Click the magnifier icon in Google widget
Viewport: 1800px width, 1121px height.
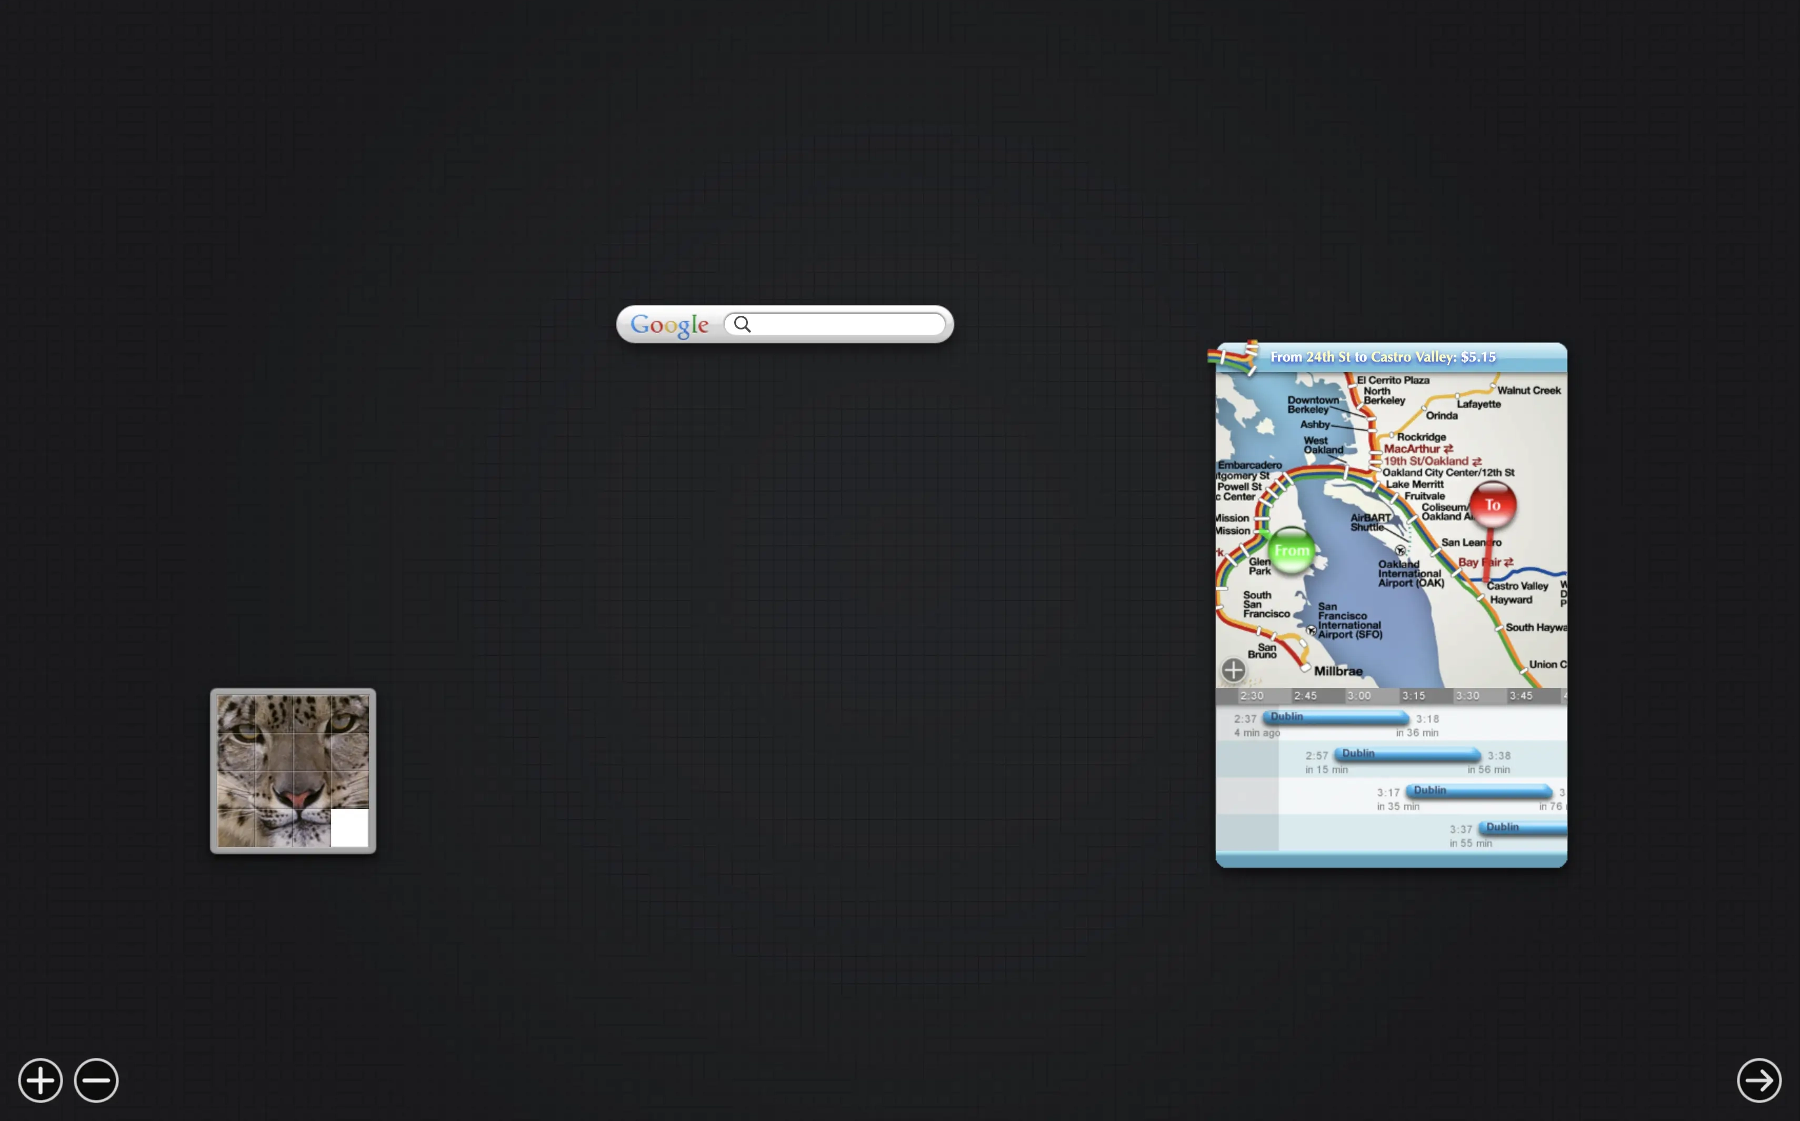(742, 324)
